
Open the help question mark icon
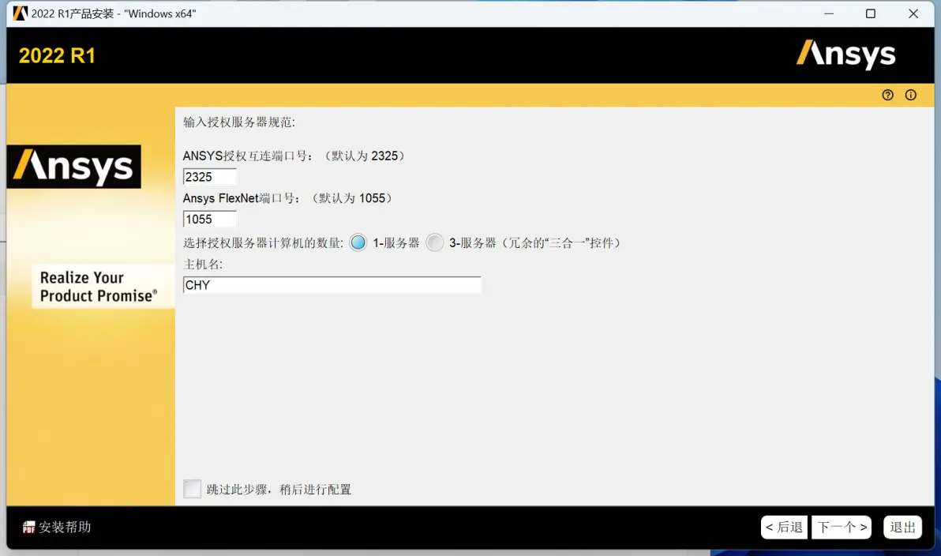(887, 95)
